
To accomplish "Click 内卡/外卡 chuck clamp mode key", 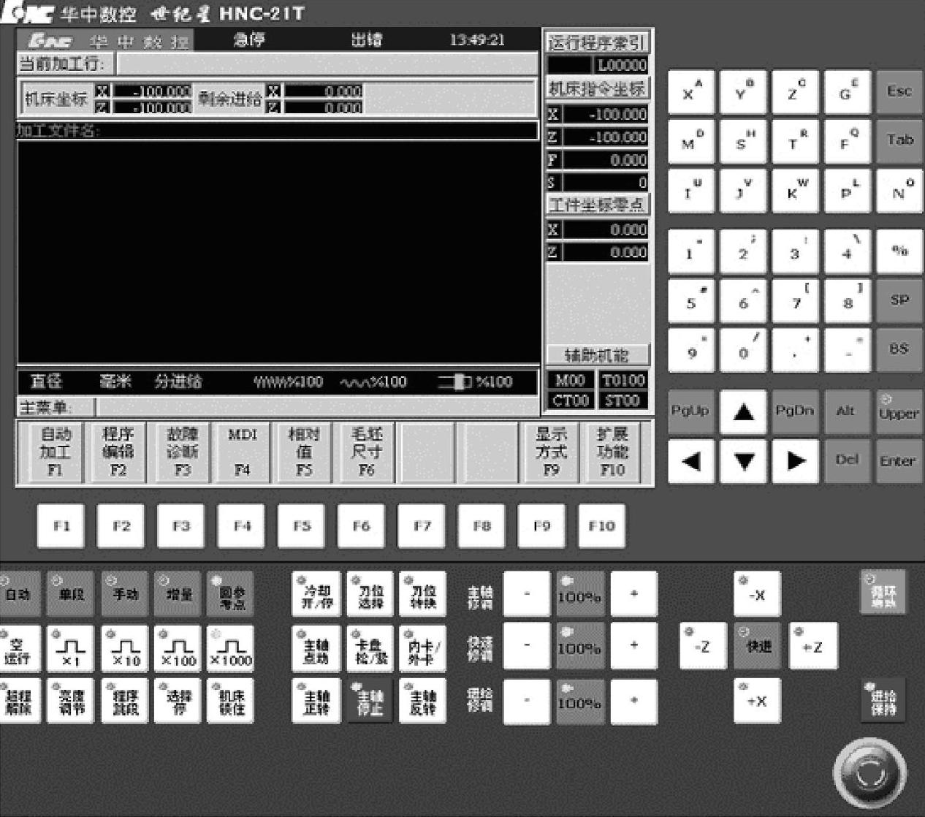I will coord(423,648).
